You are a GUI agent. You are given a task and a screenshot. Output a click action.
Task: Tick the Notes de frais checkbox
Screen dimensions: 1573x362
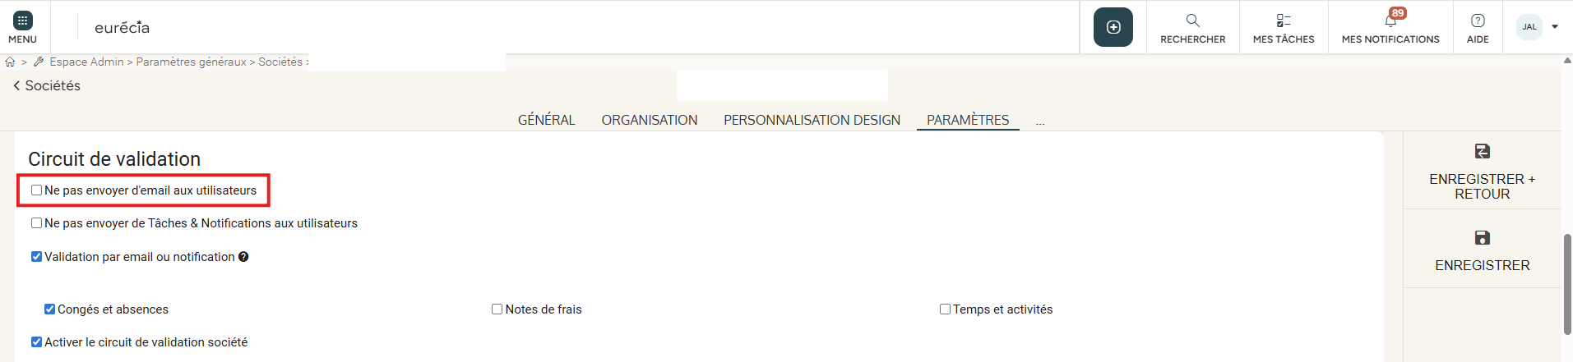pyautogui.click(x=497, y=309)
